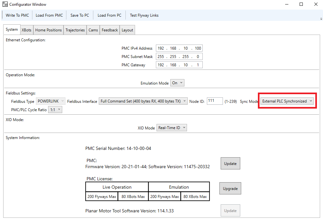Expand the Emulation Mode dropdown

pos(177,83)
